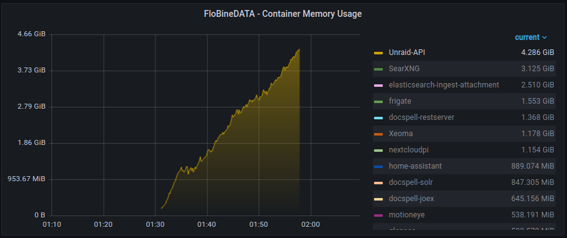Click the home-assistant blue swatch
Image resolution: width=567 pixels, height=238 pixels.
pyautogui.click(x=378, y=167)
